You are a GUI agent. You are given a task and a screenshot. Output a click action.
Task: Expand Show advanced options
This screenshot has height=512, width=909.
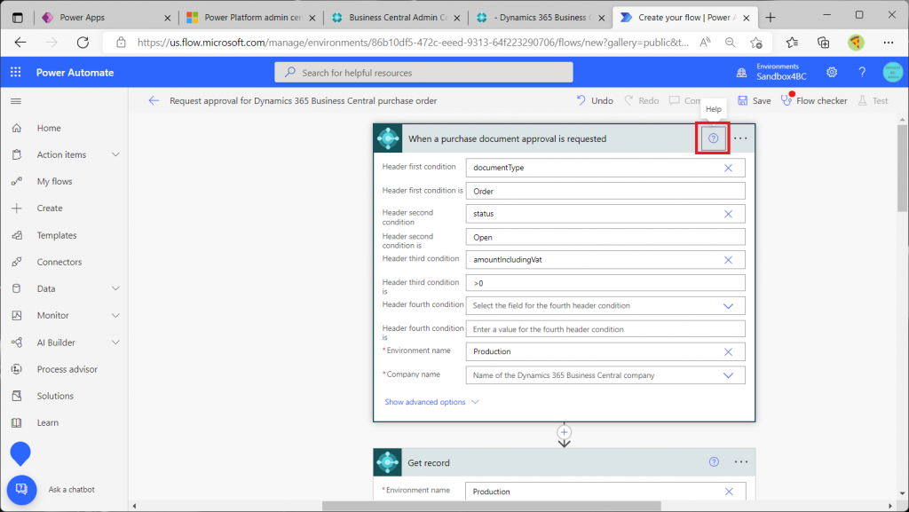431,402
